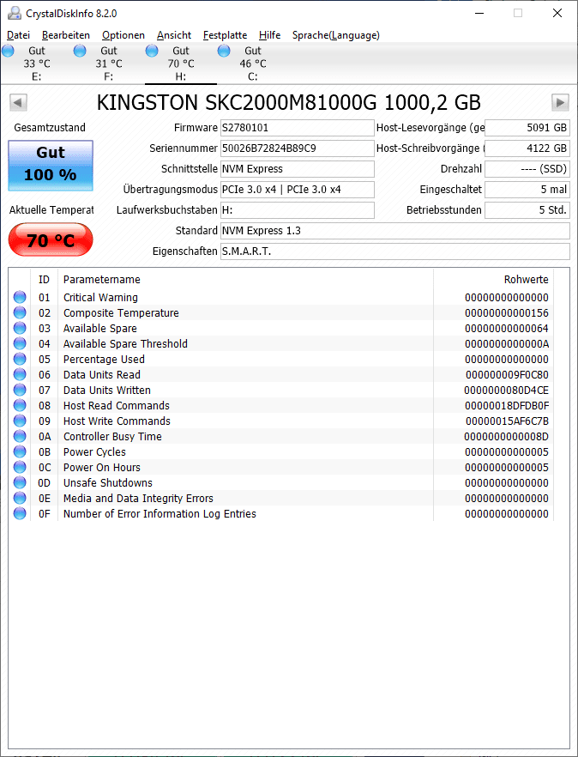The height and width of the screenshot is (757, 578).
Task: Click status icon of Host Read Commands row
Action: pos(20,405)
